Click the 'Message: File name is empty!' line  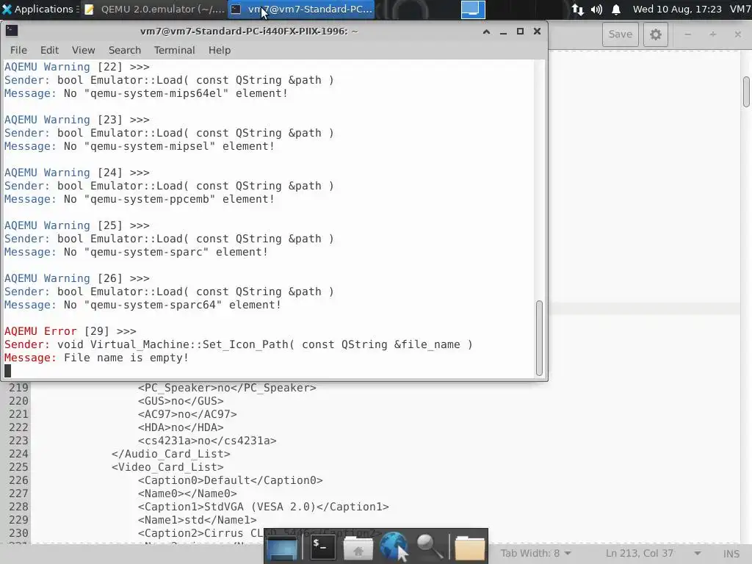[96, 358]
